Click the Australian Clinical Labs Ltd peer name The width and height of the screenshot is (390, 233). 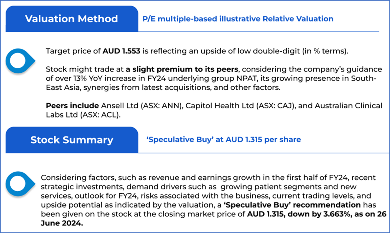click(x=348, y=105)
